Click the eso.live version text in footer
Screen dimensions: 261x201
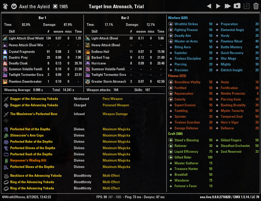point(230,197)
